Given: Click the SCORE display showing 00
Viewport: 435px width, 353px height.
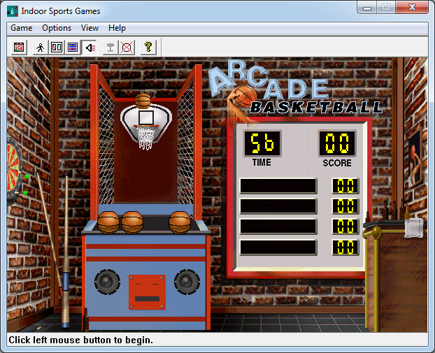Looking at the screenshot, I should click(x=337, y=143).
